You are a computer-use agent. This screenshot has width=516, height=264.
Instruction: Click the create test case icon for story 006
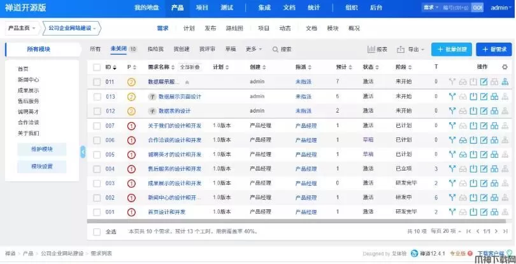click(494, 140)
